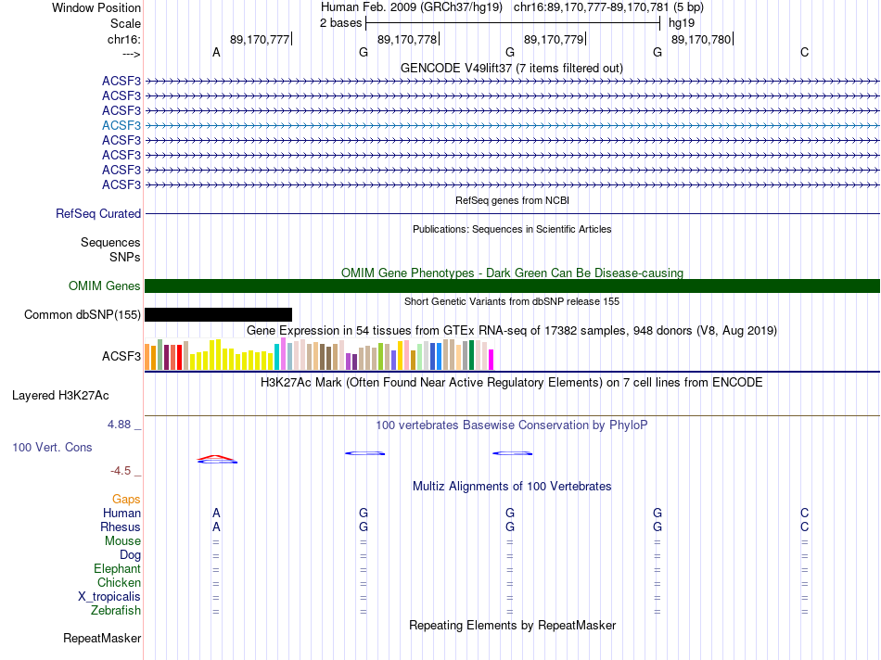The image size is (881, 660).
Task: Click the RepeatMasker track label
Action: (x=102, y=638)
